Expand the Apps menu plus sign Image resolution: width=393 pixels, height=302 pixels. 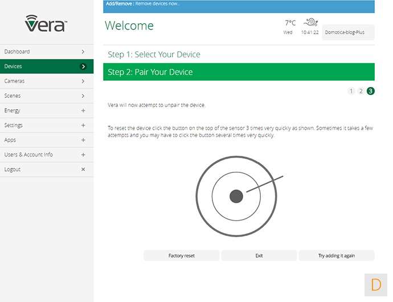(83, 140)
